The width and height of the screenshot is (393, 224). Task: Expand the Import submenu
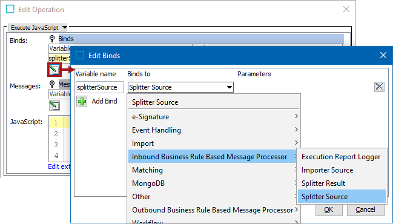coord(214,143)
